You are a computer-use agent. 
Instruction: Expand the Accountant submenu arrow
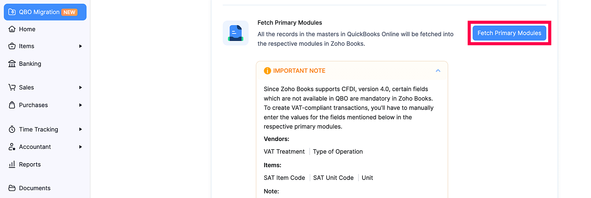pos(81,146)
